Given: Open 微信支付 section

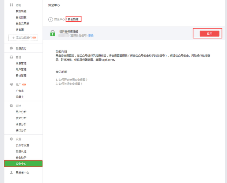Looking at the screenshot, I should 21,48.
